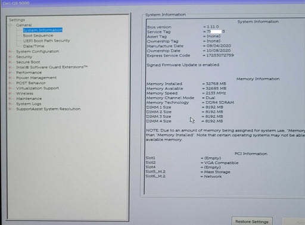
Task: Expand the Security node
Action: point(10,57)
